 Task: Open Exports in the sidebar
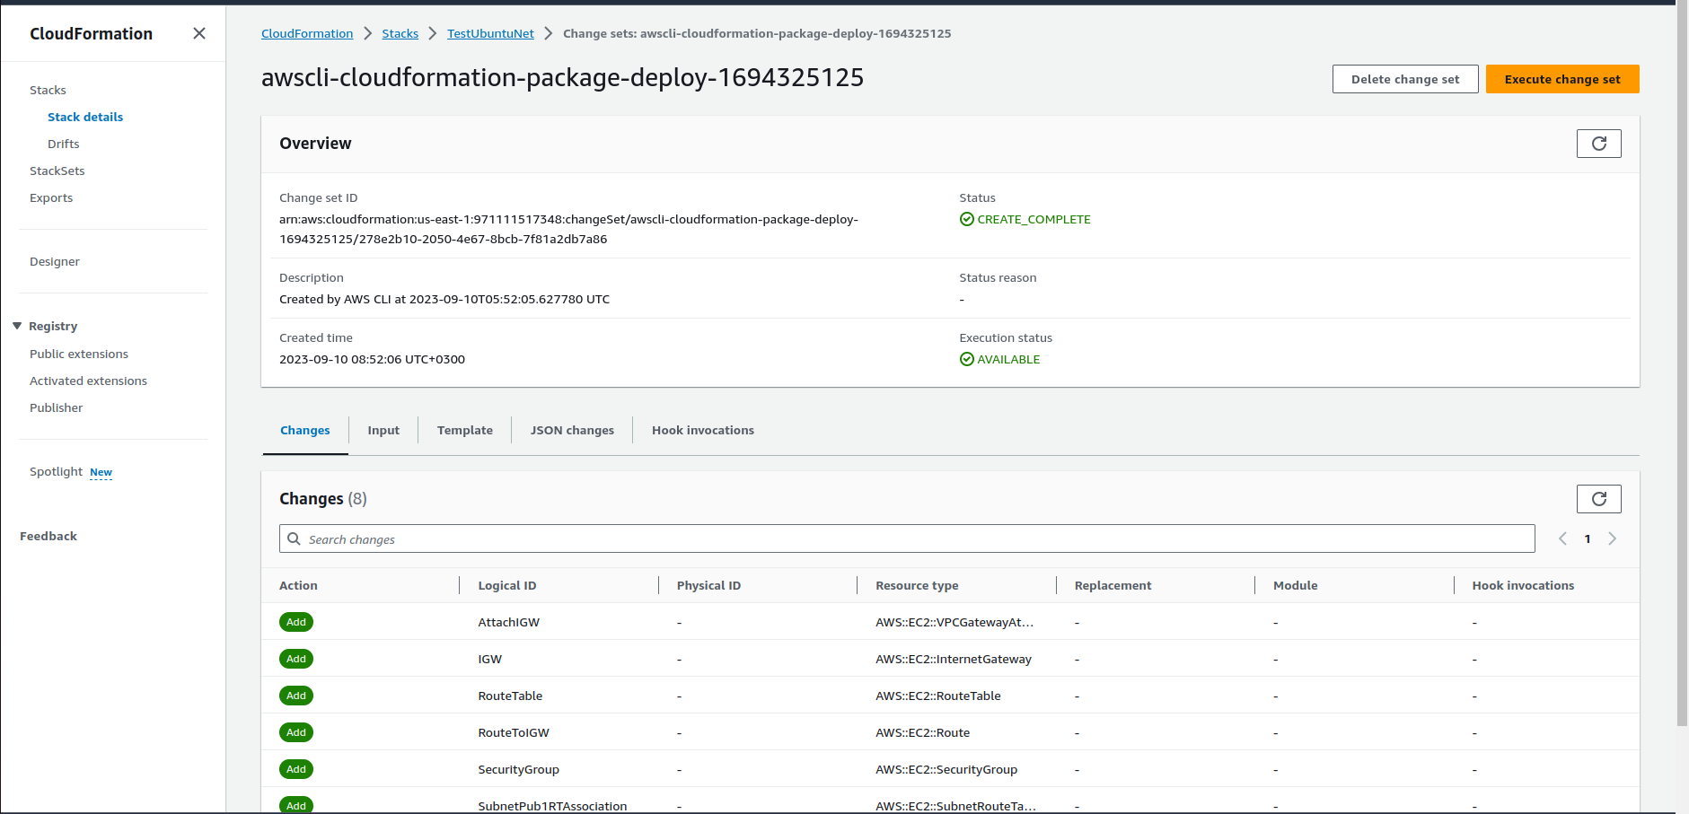[x=51, y=197]
